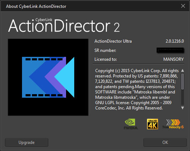Click the Copyright (c) 2015 CyberLink text line
Screen dimensions: 190x151
pyautogui.click(x=137, y=71)
